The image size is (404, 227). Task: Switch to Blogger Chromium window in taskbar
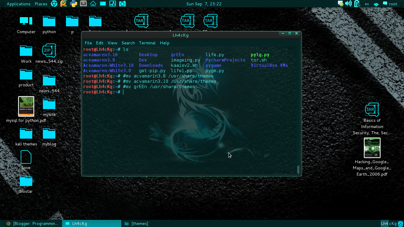click(32, 223)
